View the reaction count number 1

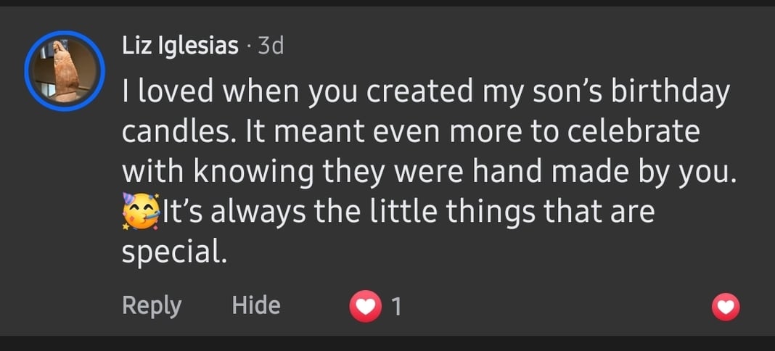pyautogui.click(x=395, y=307)
